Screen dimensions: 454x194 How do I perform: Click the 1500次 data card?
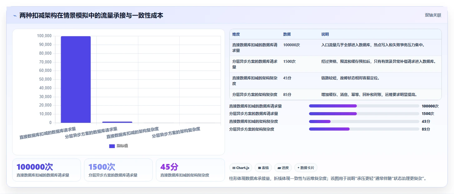click(118, 170)
